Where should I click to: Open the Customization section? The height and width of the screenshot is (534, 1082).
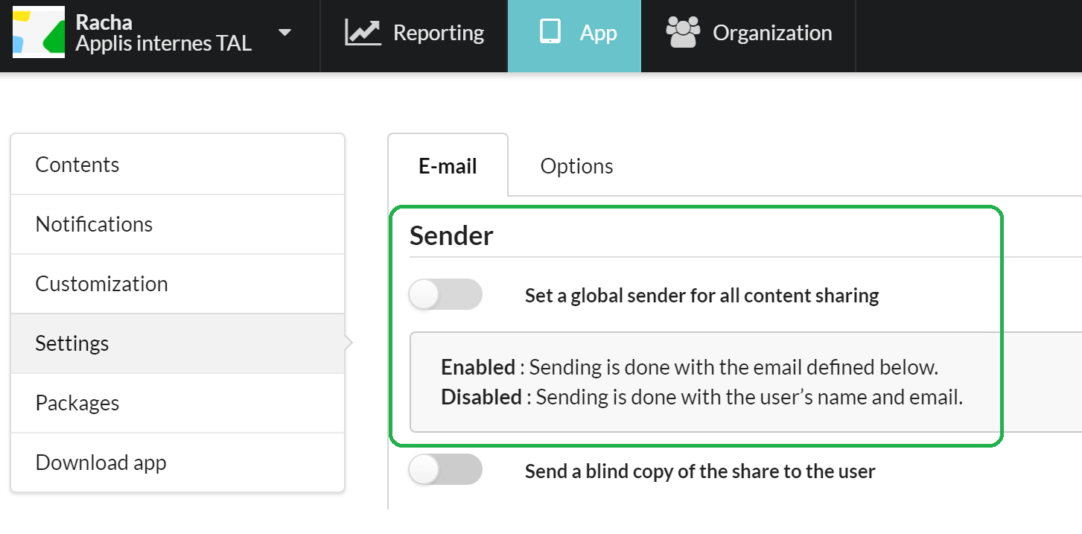[177, 284]
